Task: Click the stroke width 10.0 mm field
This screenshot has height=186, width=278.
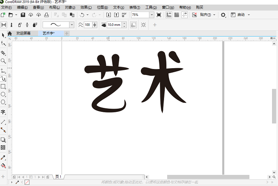Action: (x=114, y=25)
